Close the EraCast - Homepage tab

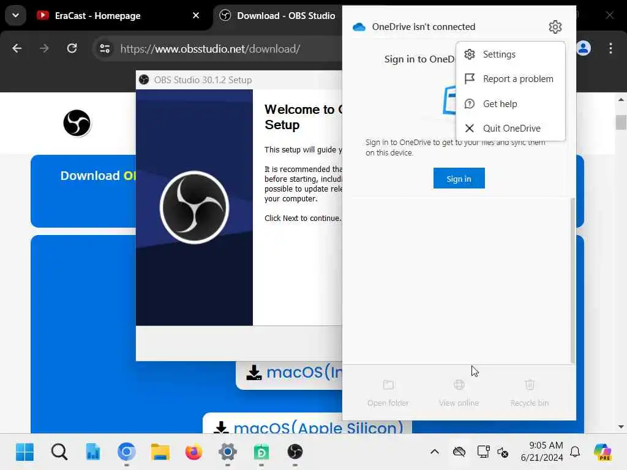point(196,15)
